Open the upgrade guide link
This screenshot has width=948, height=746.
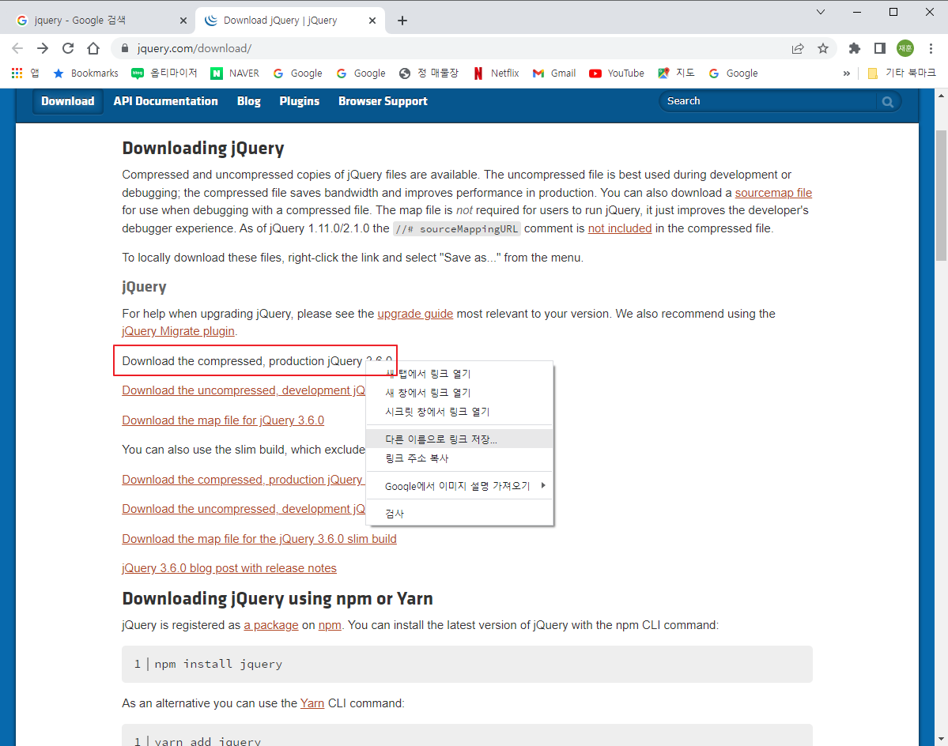click(415, 314)
